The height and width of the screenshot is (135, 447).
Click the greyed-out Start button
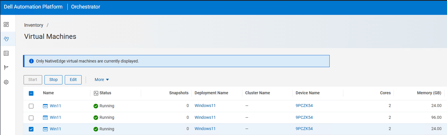click(x=33, y=79)
